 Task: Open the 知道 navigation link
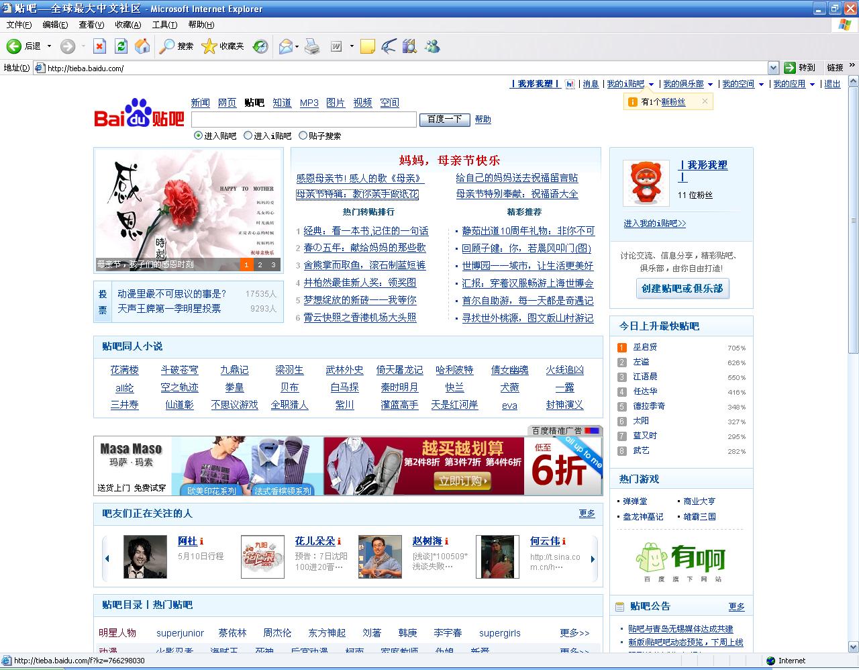pos(282,103)
